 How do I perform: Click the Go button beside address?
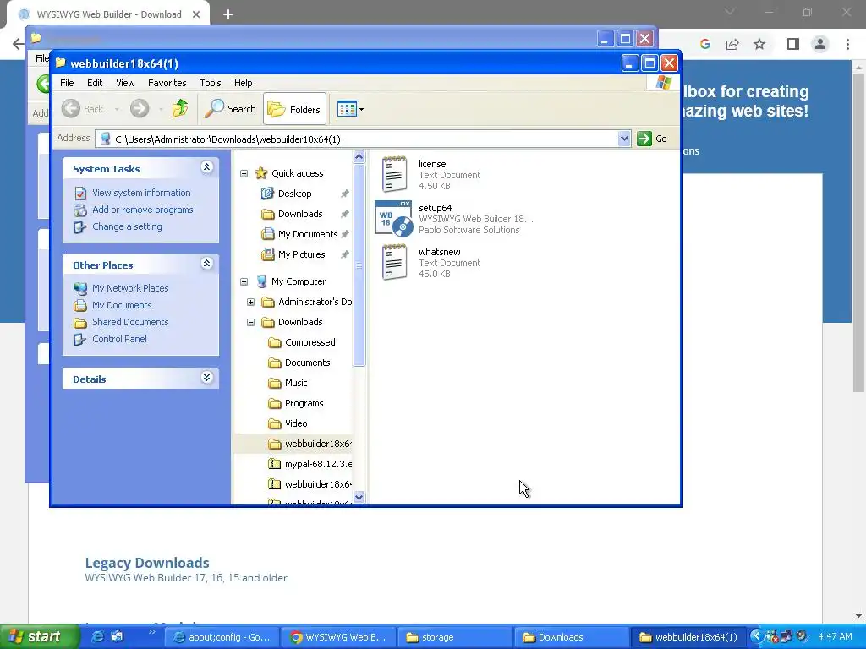click(x=652, y=139)
